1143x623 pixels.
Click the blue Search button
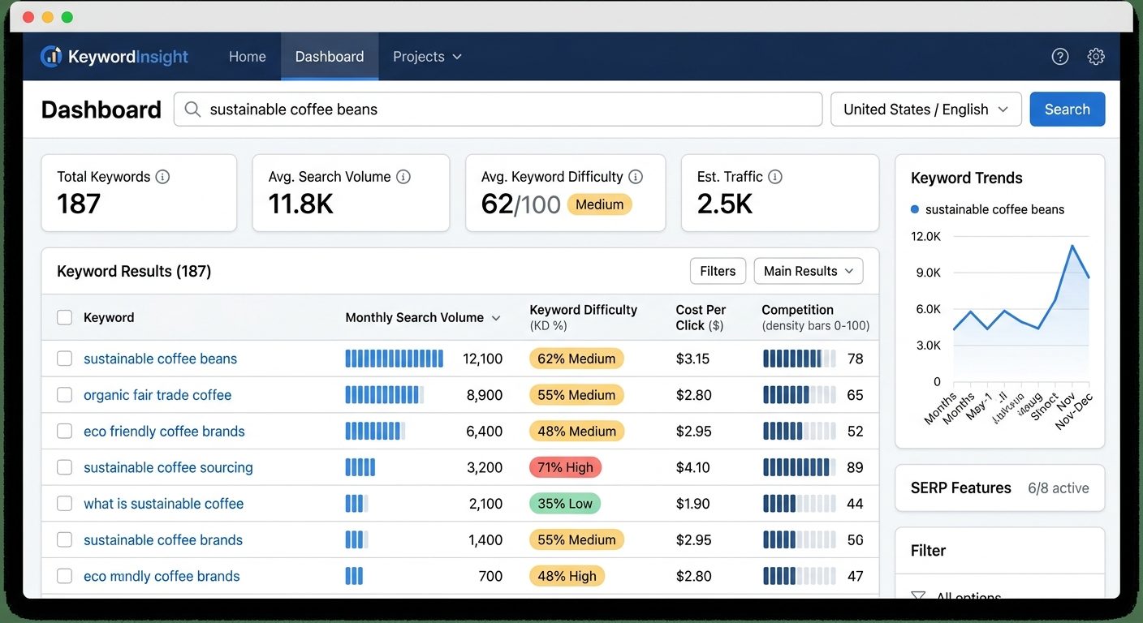(1068, 110)
